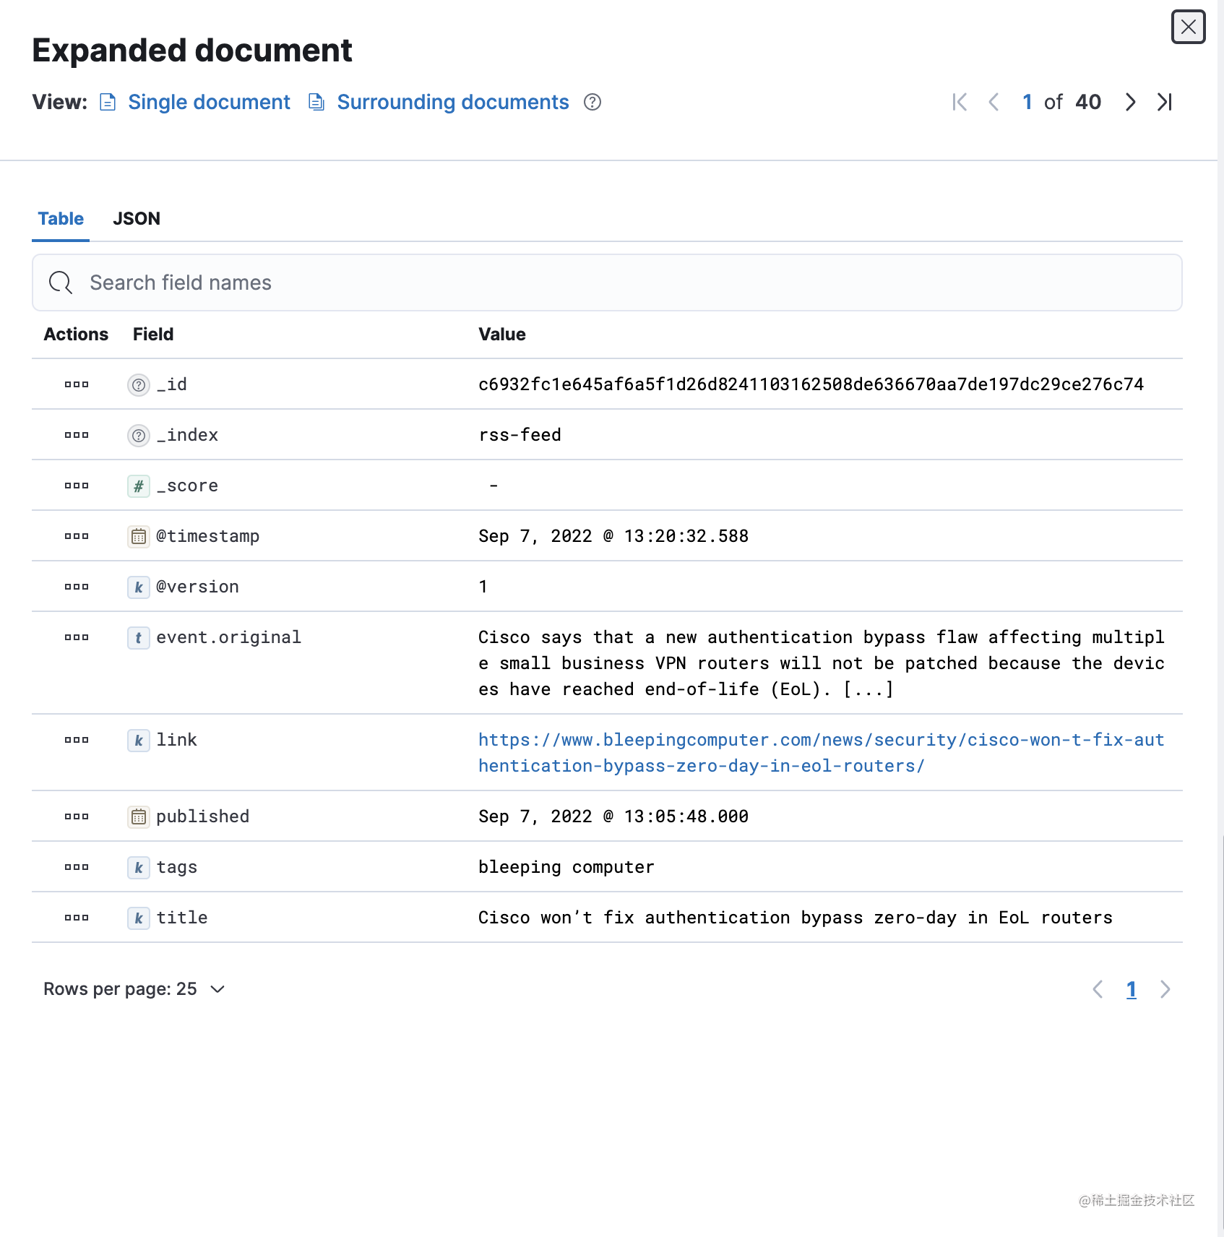
Task: Click the published value 13:05:48.000
Action: (613, 816)
